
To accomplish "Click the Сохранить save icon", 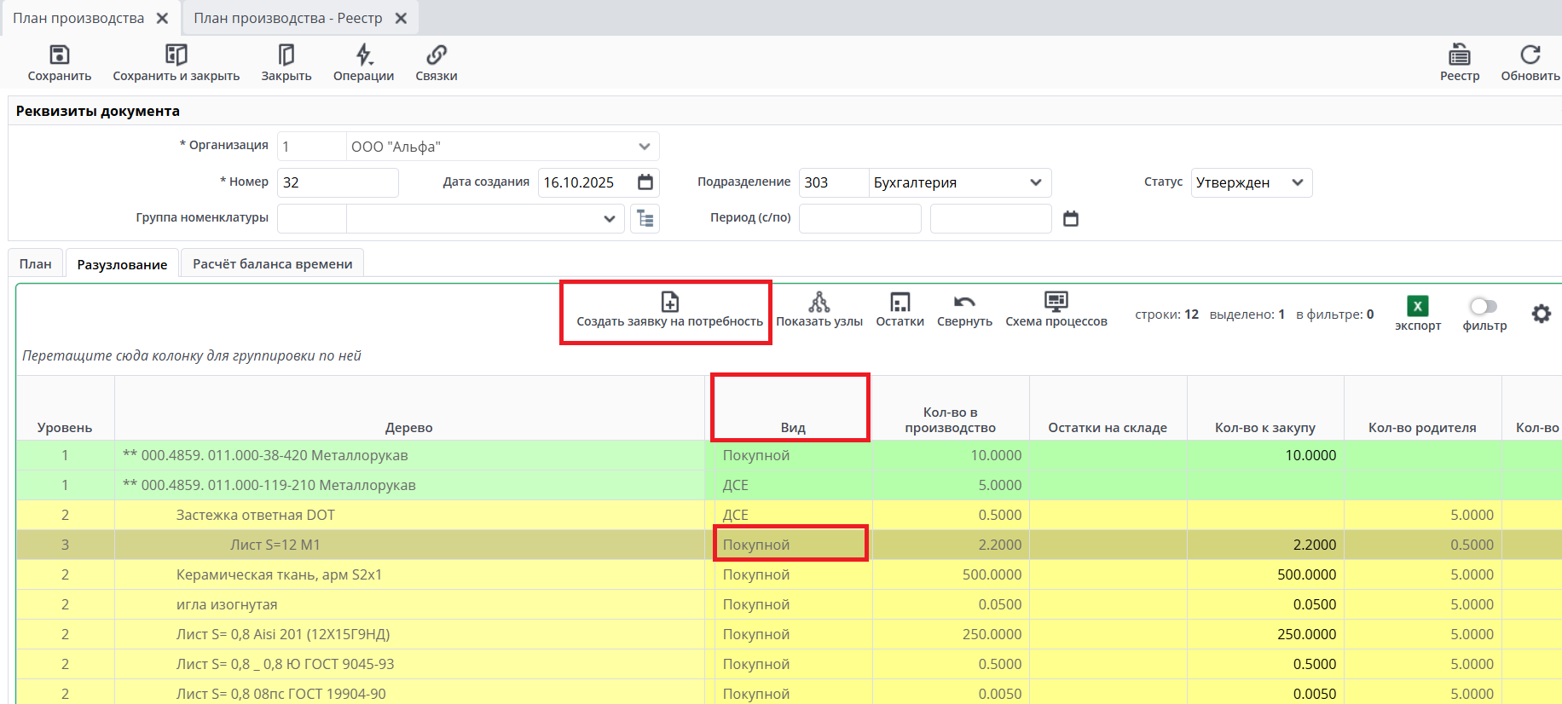I will click(x=59, y=55).
